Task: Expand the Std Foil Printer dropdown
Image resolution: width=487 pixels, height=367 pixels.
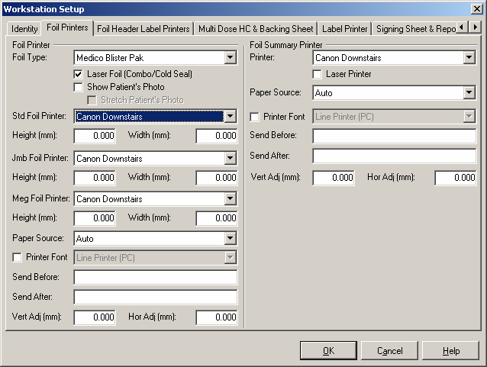Action: [x=230, y=117]
